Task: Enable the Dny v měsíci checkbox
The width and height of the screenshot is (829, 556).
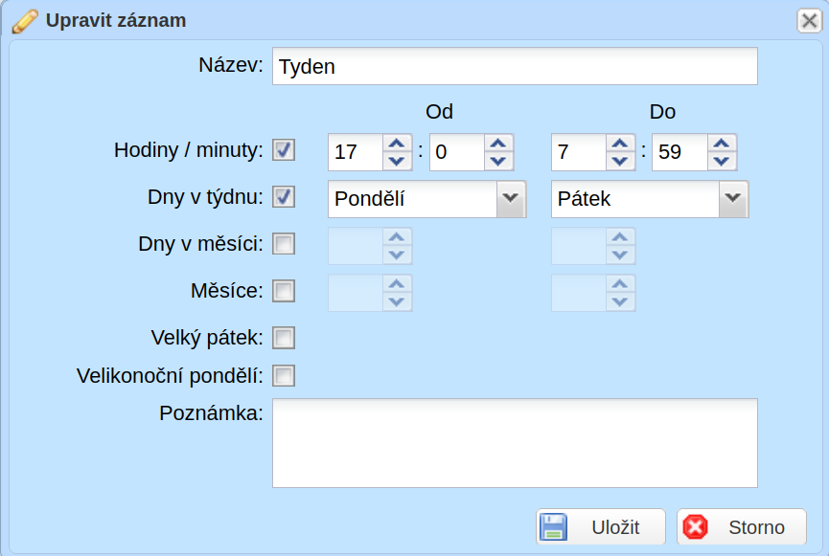Action: coord(284,244)
